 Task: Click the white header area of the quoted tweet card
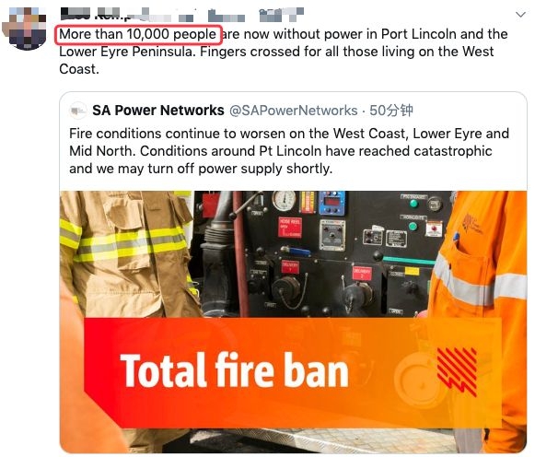pos(293,111)
